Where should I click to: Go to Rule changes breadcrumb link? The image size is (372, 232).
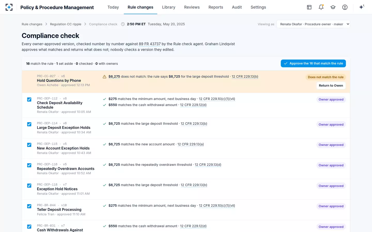coord(32,24)
